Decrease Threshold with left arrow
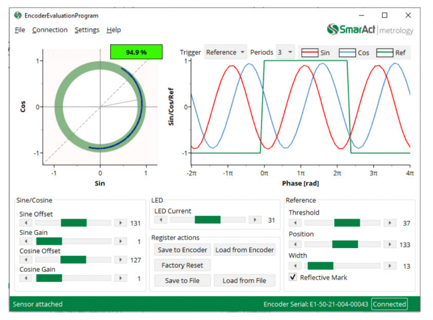This screenshot has height=320, width=433. [x=295, y=223]
